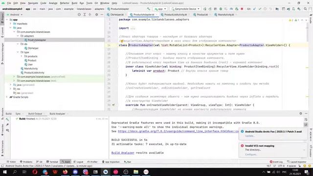Viewport: 313px width, 176px height.
Task: Select DbHelper in project tree
Action: pos(33,48)
